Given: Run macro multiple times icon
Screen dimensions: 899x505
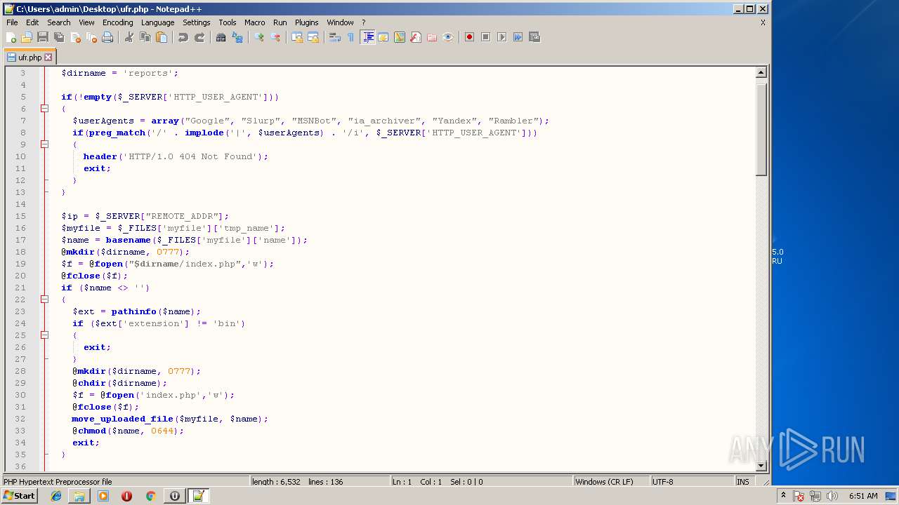Looking at the screenshot, I should 518,37.
